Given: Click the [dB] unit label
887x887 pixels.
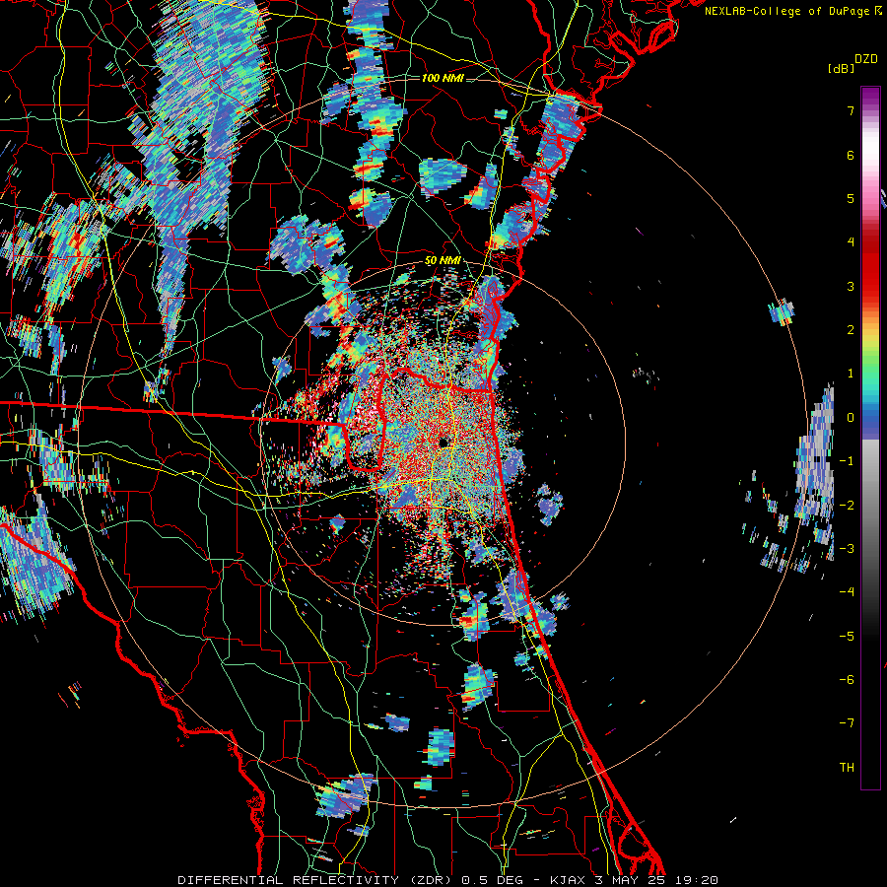Looking at the screenshot, I should coord(841,68).
